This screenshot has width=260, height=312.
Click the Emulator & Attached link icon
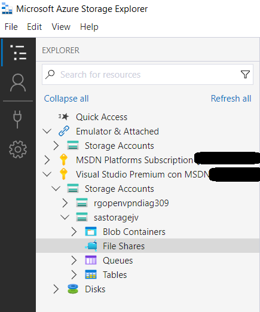click(64, 131)
